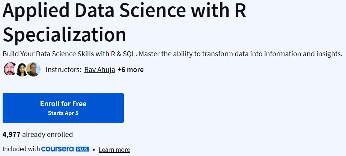Click the instructor avatar wearing glasses
The height and width of the screenshot is (156, 346).
click(x=33, y=69)
